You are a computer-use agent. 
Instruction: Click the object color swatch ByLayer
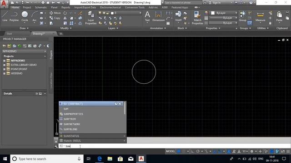pyautogui.click(x=213, y=13)
